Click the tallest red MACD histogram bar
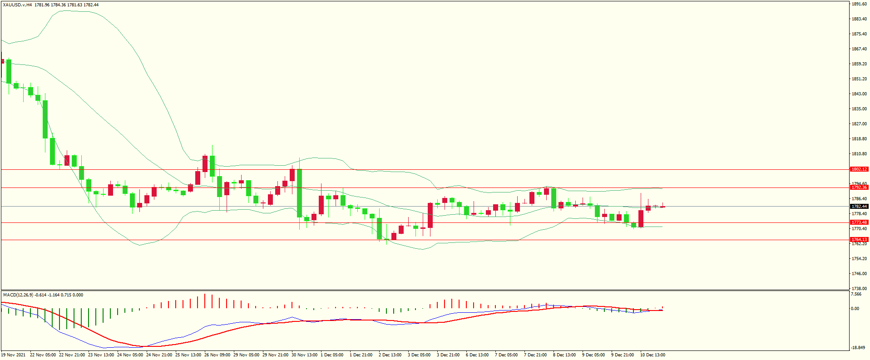Screen dimensions: 870x360 tap(205, 301)
